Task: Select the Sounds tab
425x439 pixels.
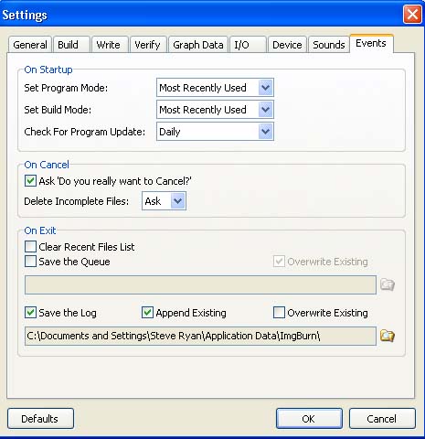Action: (329, 45)
